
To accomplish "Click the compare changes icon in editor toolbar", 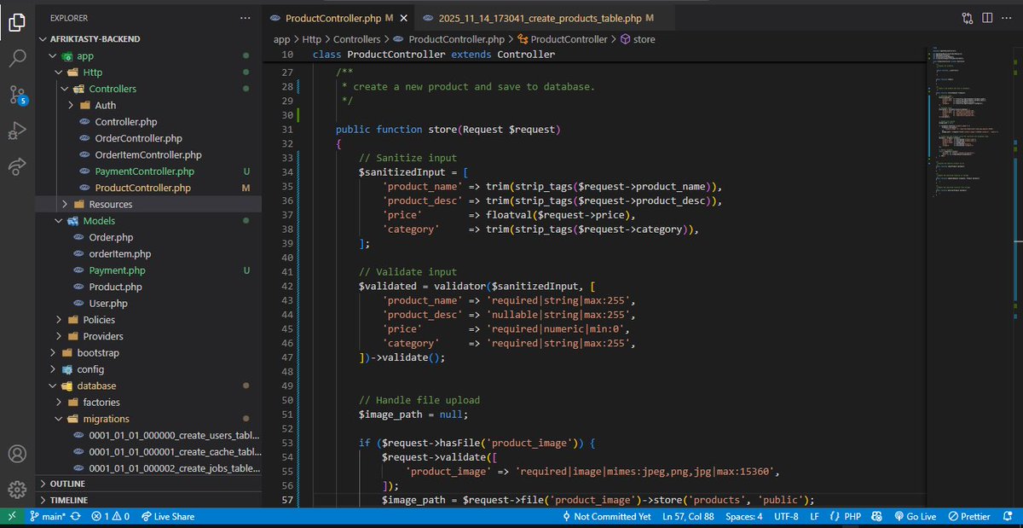I will [968, 17].
